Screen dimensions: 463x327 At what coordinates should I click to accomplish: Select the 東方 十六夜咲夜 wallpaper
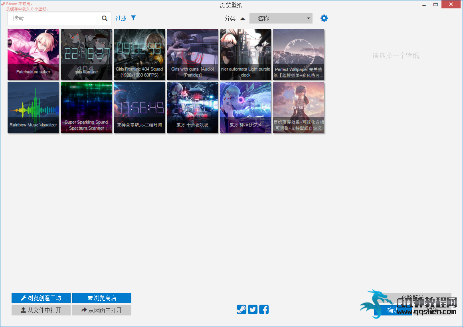coord(192,108)
